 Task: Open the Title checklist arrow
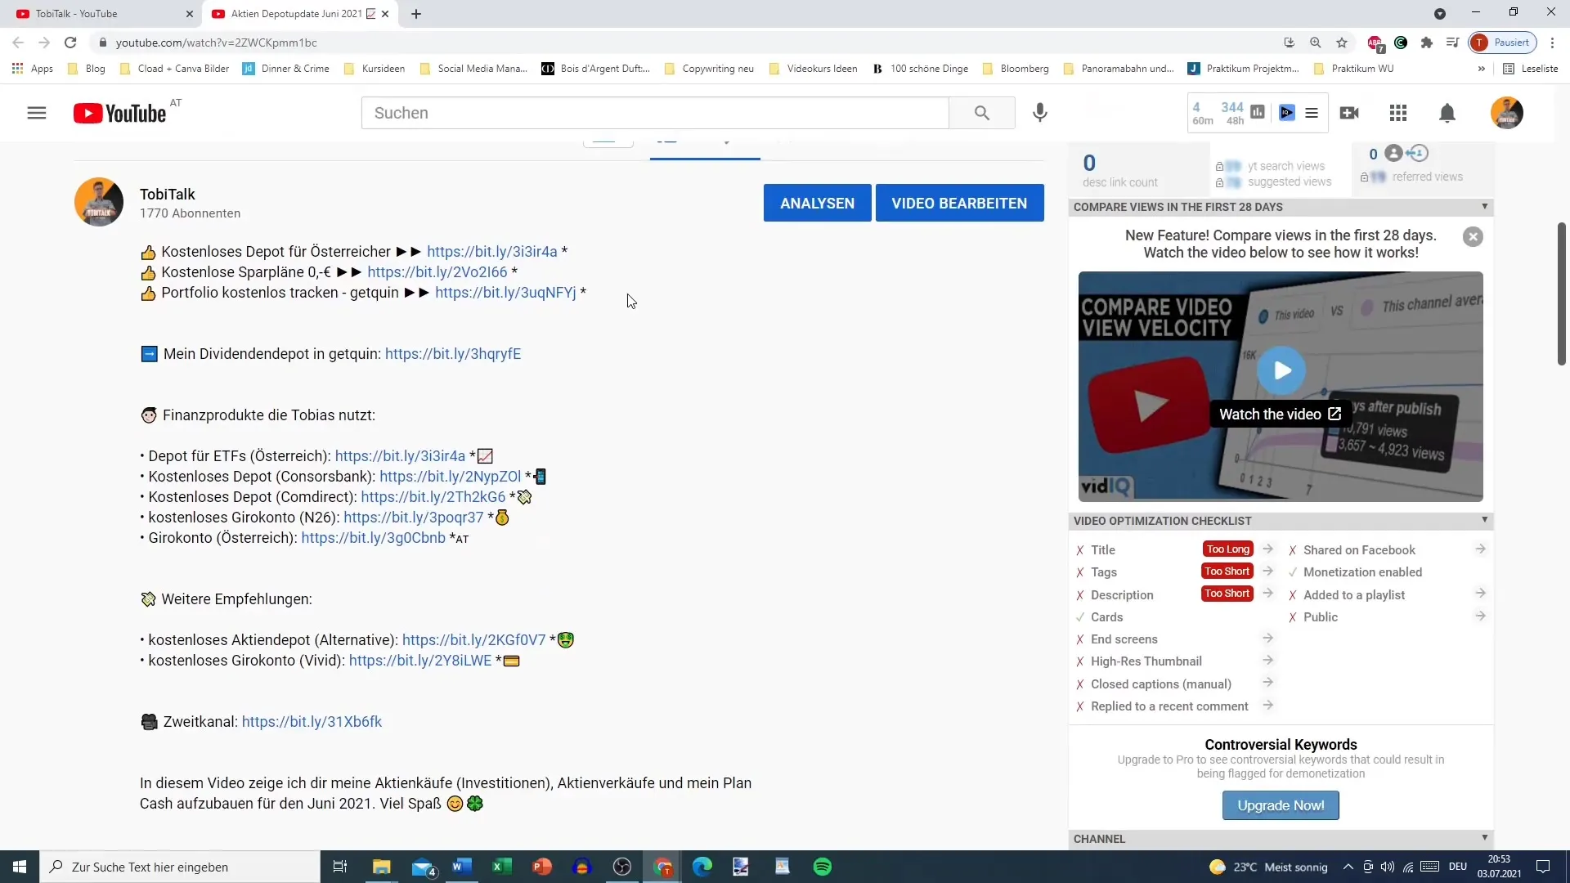point(1267,549)
